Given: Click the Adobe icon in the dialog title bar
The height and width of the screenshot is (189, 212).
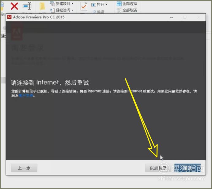Looking at the screenshot, I should [9, 17].
